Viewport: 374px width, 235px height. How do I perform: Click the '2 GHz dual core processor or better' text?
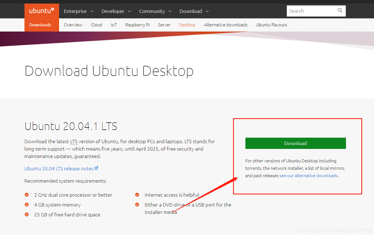73,195
